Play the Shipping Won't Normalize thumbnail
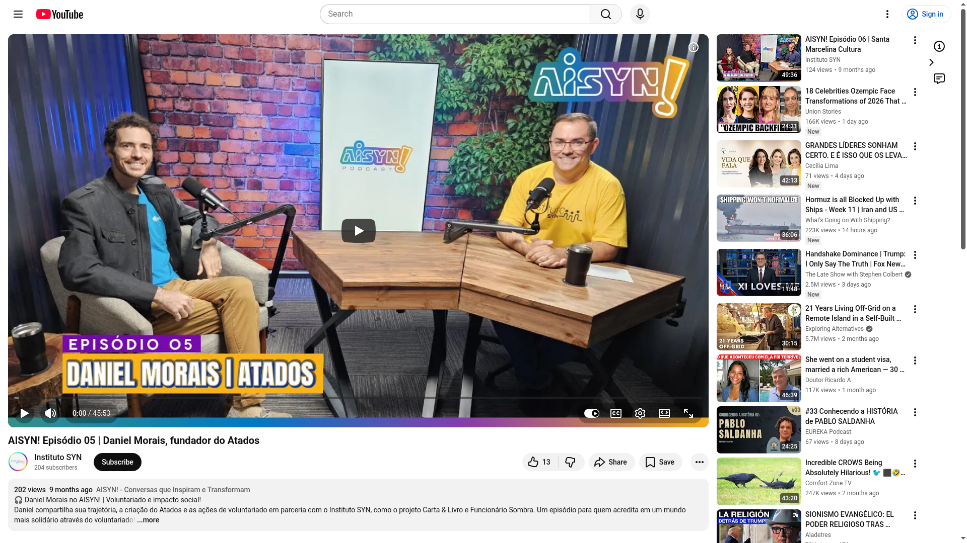 [759, 218]
